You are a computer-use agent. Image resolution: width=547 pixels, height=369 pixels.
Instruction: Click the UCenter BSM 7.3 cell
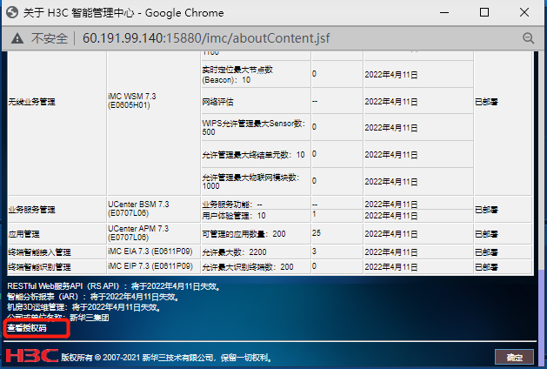tap(154, 209)
